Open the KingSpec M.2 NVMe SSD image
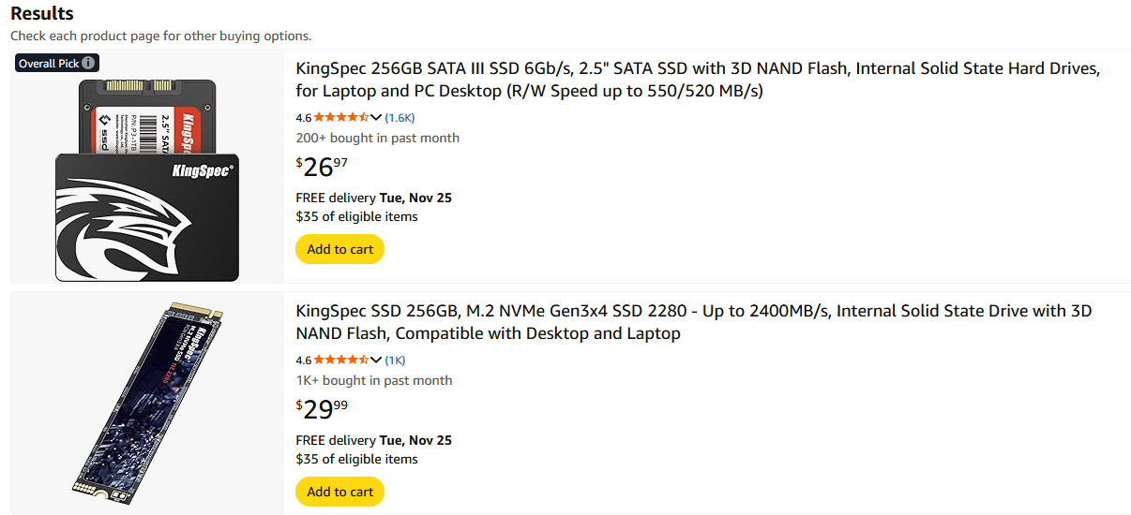 pos(147,403)
